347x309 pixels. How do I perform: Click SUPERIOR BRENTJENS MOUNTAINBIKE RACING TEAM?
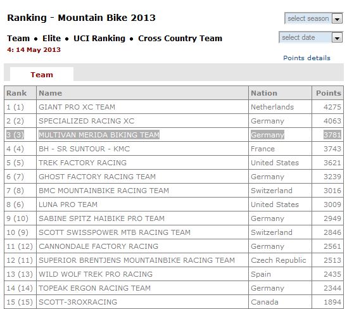(137, 260)
